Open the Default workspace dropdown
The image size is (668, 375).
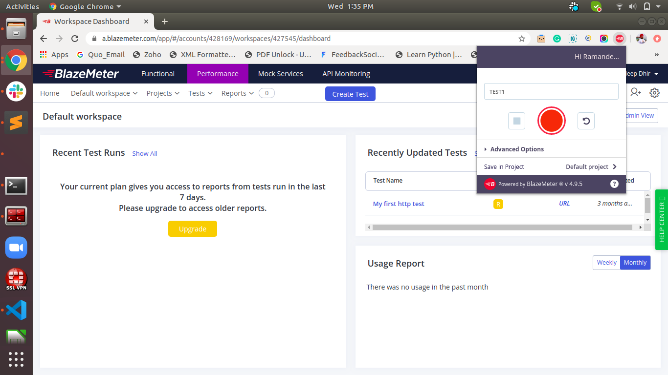[x=104, y=93]
